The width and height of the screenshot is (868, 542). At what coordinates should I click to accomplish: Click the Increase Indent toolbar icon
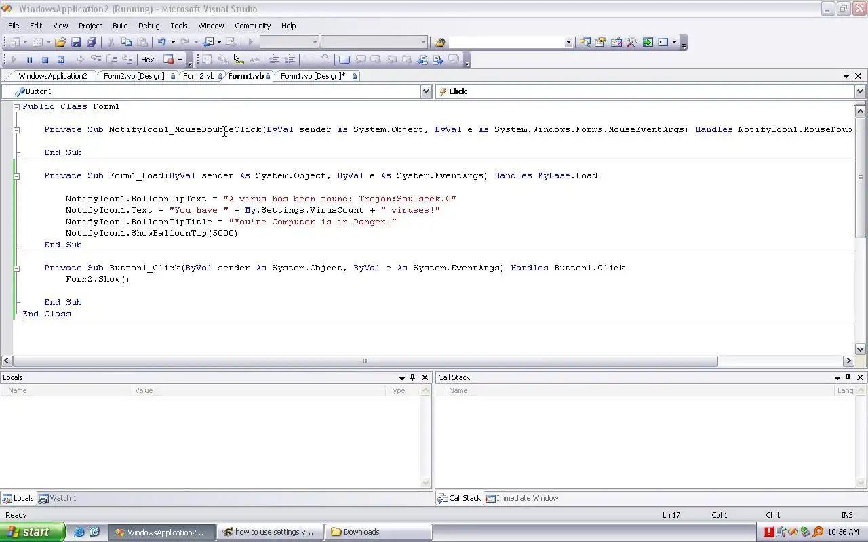290,60
